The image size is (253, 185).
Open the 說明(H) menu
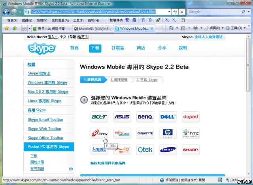click(x=93, y=20)
